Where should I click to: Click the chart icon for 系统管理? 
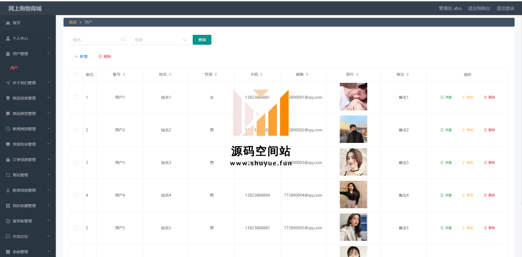[x=8, y=252]
